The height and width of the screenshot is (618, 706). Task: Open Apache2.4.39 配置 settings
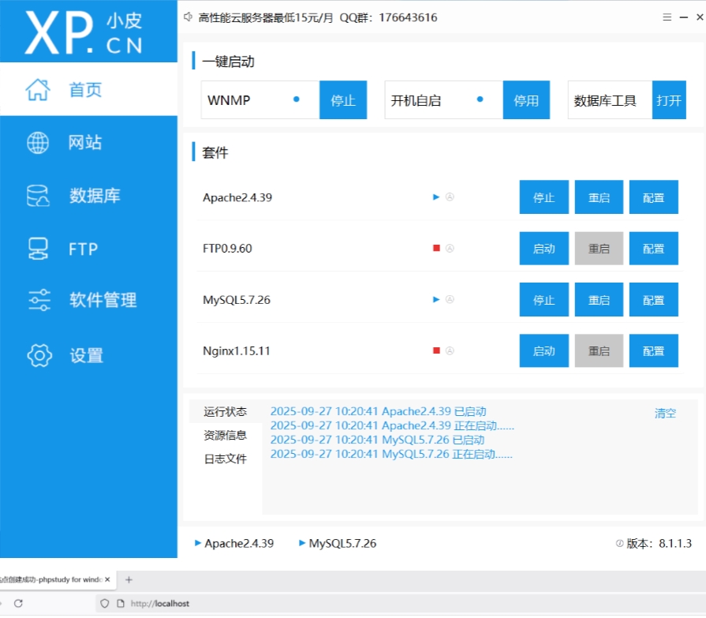654,197
